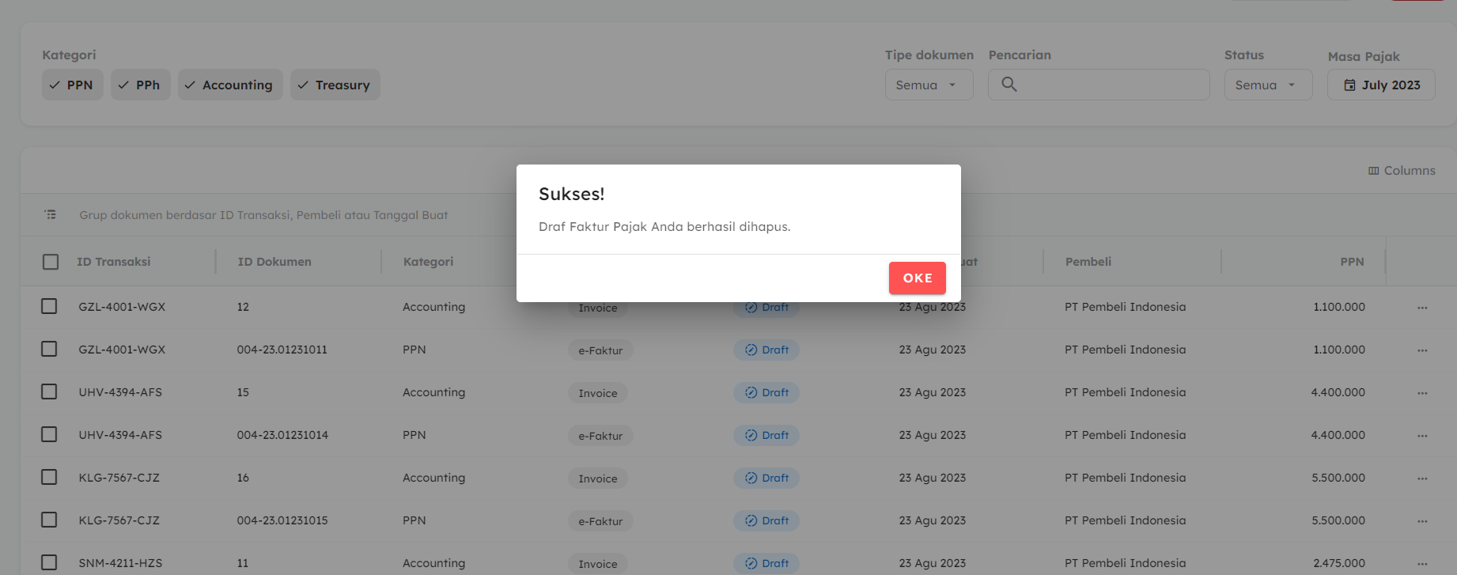The height and width of the screenshot is (575, 1457).
Task: Check the row with ID Dokumen 12
Action: pos(49,306)
